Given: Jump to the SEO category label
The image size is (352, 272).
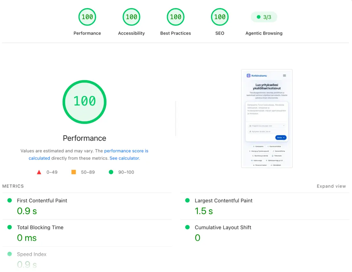Looking at the screenshot, I should point(220,33).
